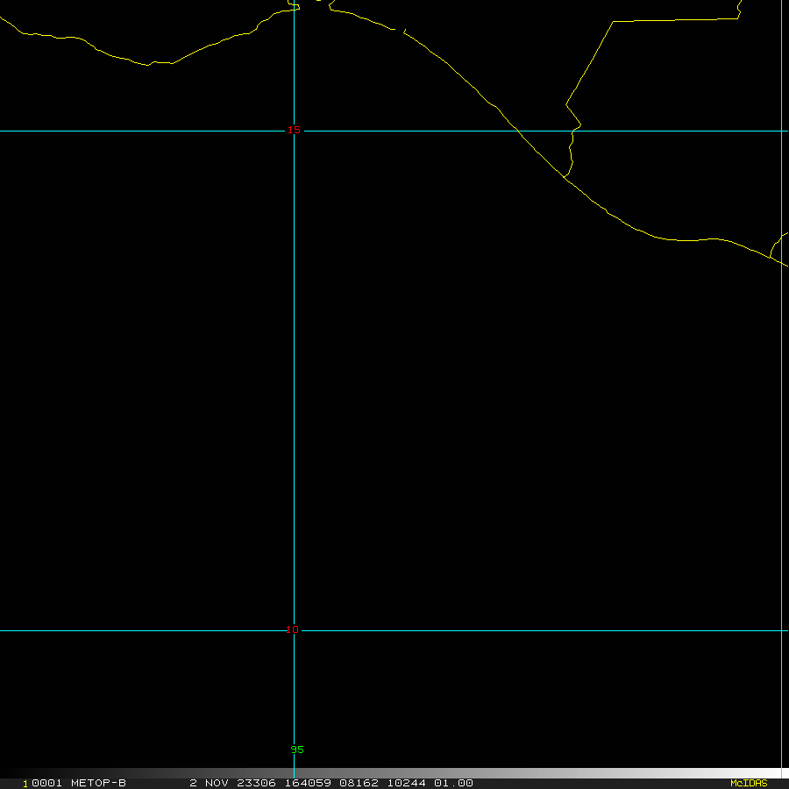The width and height of the screenshot is (789, 789).
Task: Click the yellow McIDAS logo text
Action: pyautogui.click(x=748, y=783)
